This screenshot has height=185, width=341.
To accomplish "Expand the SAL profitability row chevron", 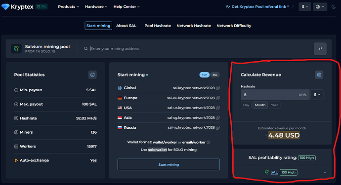I will (325, 172).
